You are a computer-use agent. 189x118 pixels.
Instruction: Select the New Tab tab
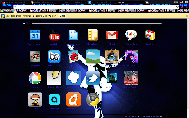tap(130, 2)
